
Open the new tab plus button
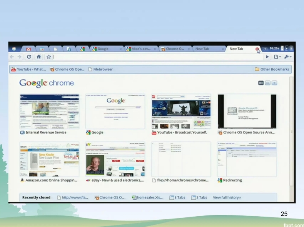point(265,49)
